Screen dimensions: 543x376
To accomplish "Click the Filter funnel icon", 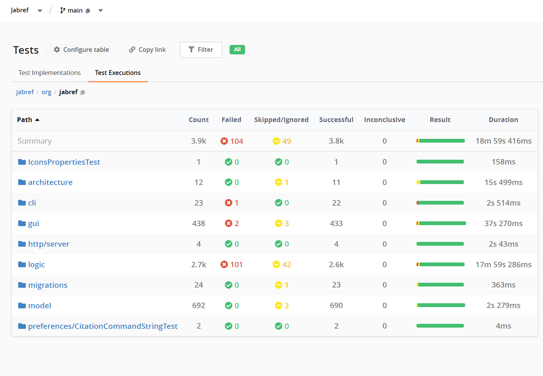I will [191, 50].
